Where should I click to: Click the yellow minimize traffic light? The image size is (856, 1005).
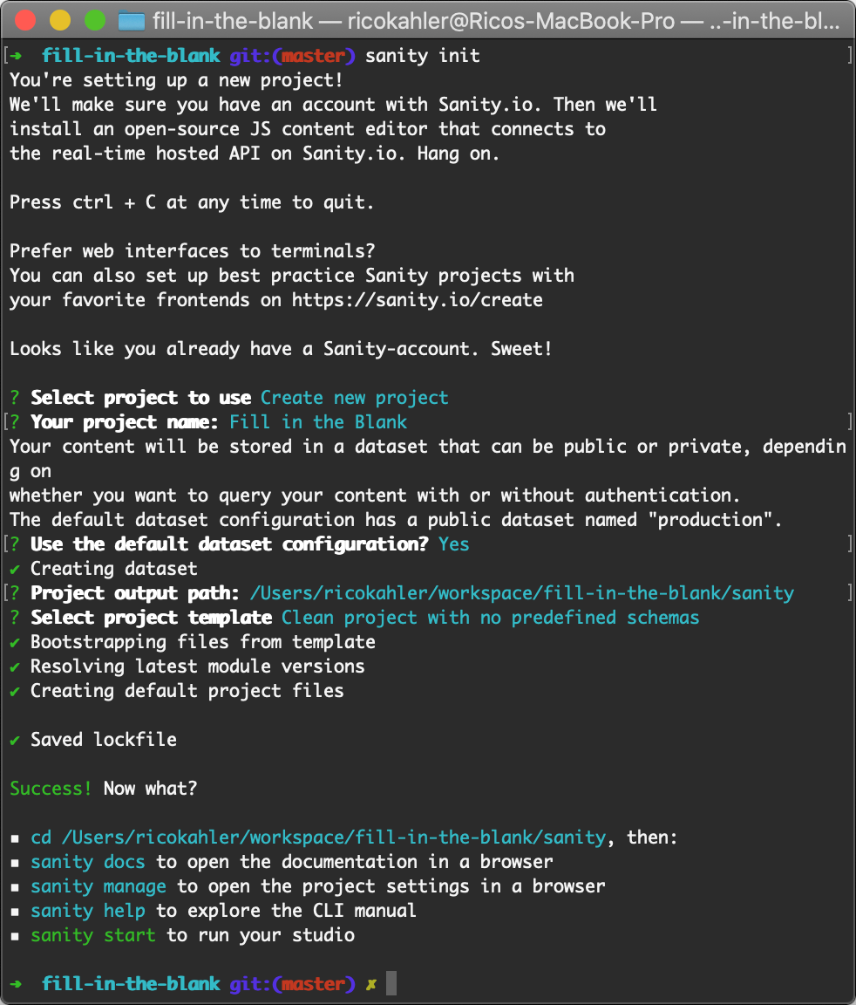pos(60,19)
